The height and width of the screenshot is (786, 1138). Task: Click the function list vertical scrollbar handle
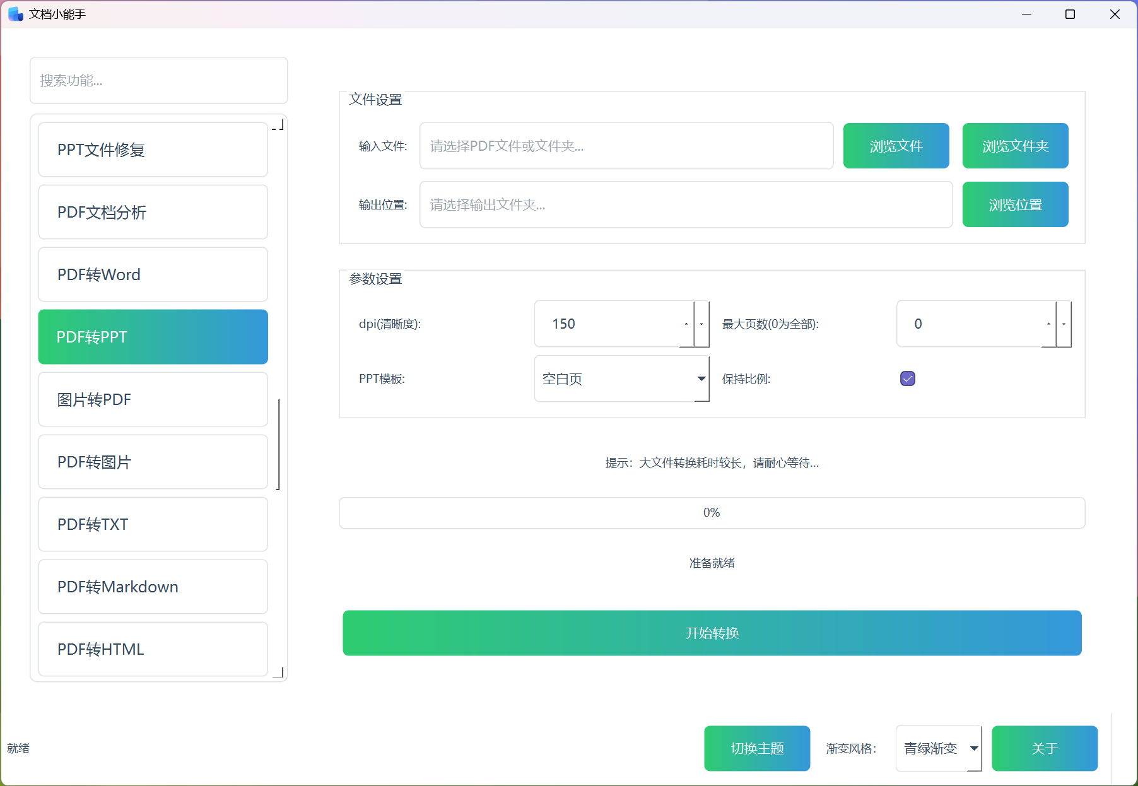click(x=278, y=444)
